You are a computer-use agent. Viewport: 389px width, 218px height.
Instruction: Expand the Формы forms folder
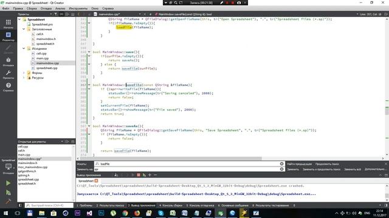click(x=24, y=73)
